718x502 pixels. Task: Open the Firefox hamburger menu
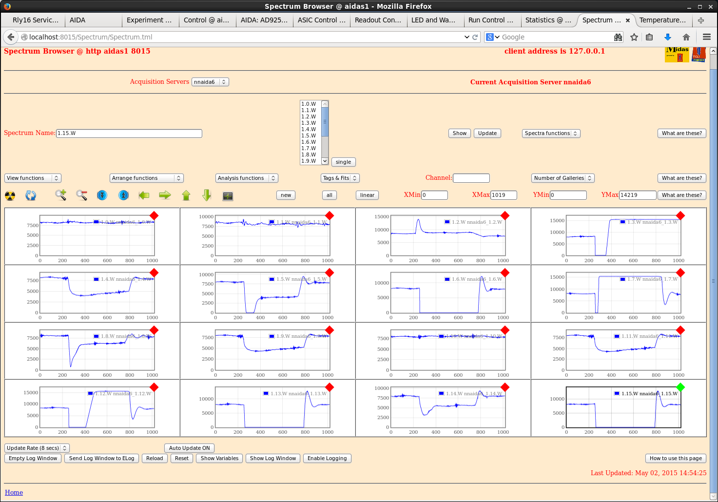(x=707, y=37)
